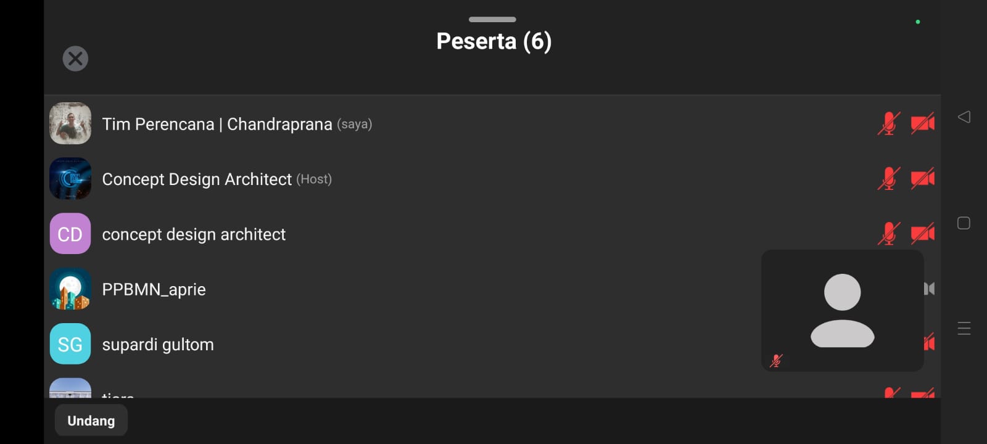The height and width of the screenshot is (444, 987).
Task: Tap the drag handle above Peserta title
Action: [x=492, y=20]
